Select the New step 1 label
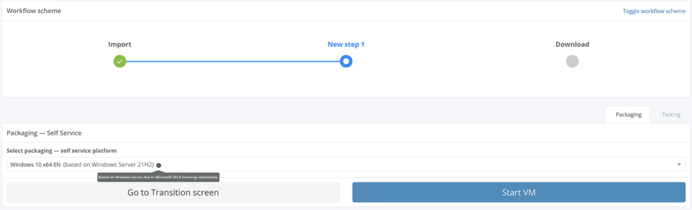The width and height of the screenshot is (692, 210). tap(346, 44)
